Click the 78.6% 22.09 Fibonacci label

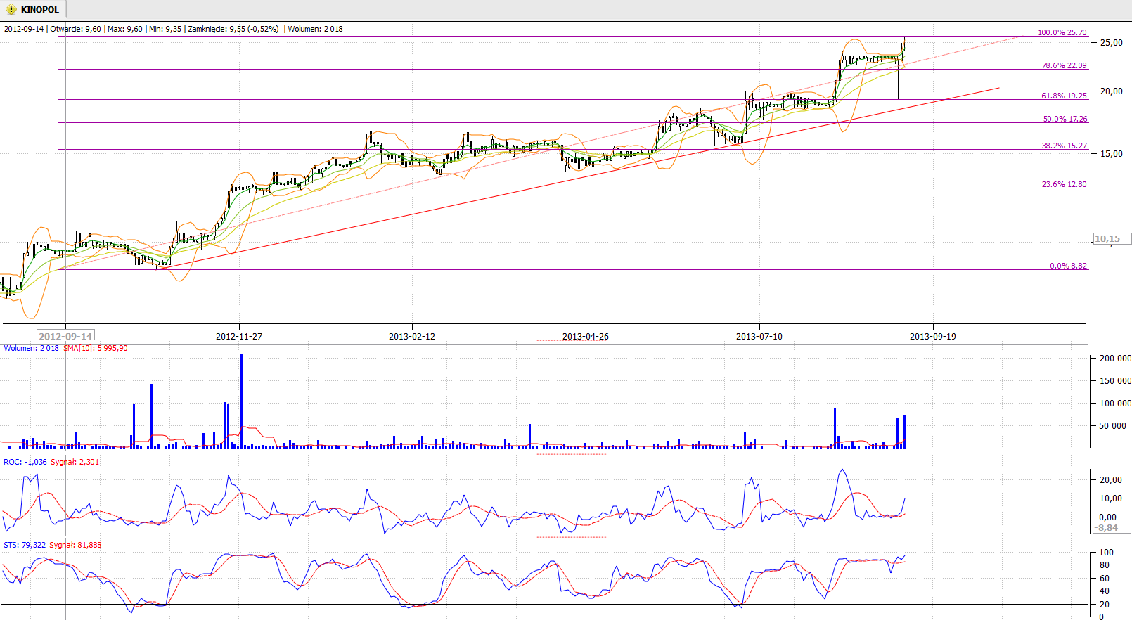1064,65
